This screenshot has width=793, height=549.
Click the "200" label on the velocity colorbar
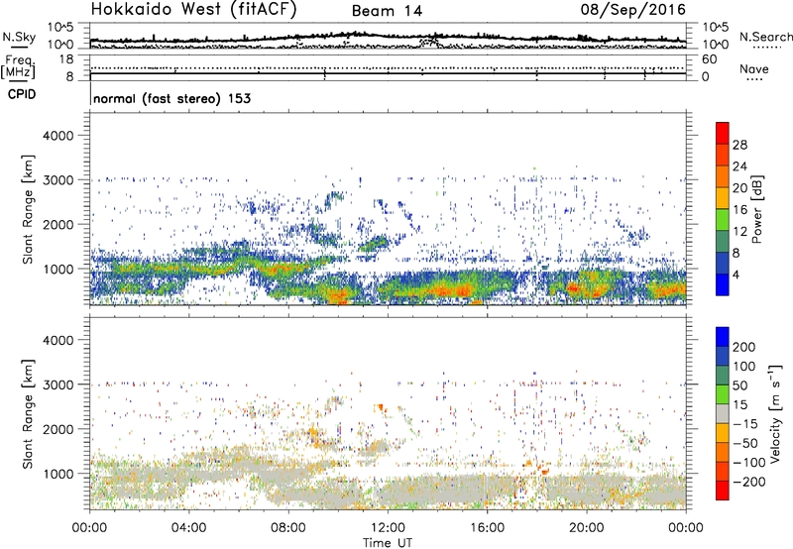(x=743, y=347)
